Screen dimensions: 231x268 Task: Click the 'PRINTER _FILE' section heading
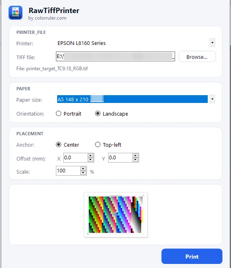point(31,32)
